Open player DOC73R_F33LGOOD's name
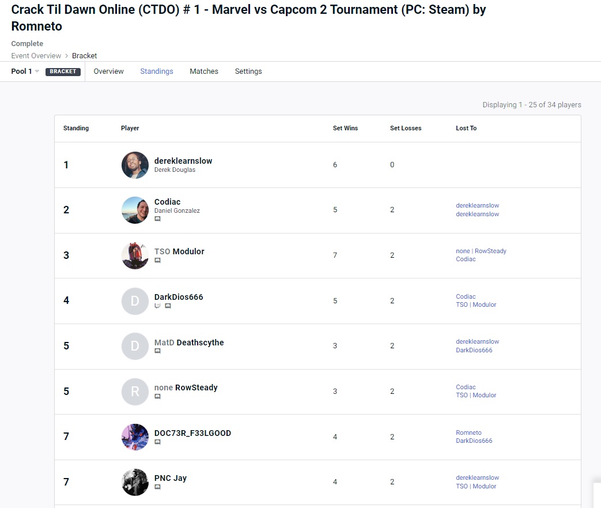The height and width of the screenshot is (508, 601). [x=192, y=433]
